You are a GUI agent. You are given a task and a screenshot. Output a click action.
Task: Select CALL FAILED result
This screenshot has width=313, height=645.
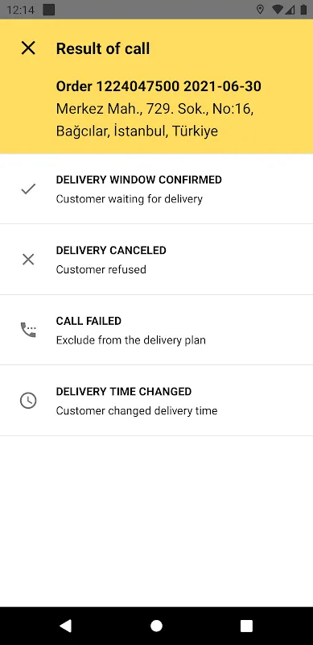coord(156,330)
